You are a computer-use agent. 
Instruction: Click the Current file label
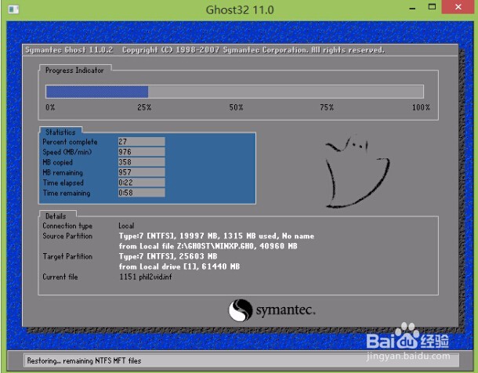pos(60,277)
